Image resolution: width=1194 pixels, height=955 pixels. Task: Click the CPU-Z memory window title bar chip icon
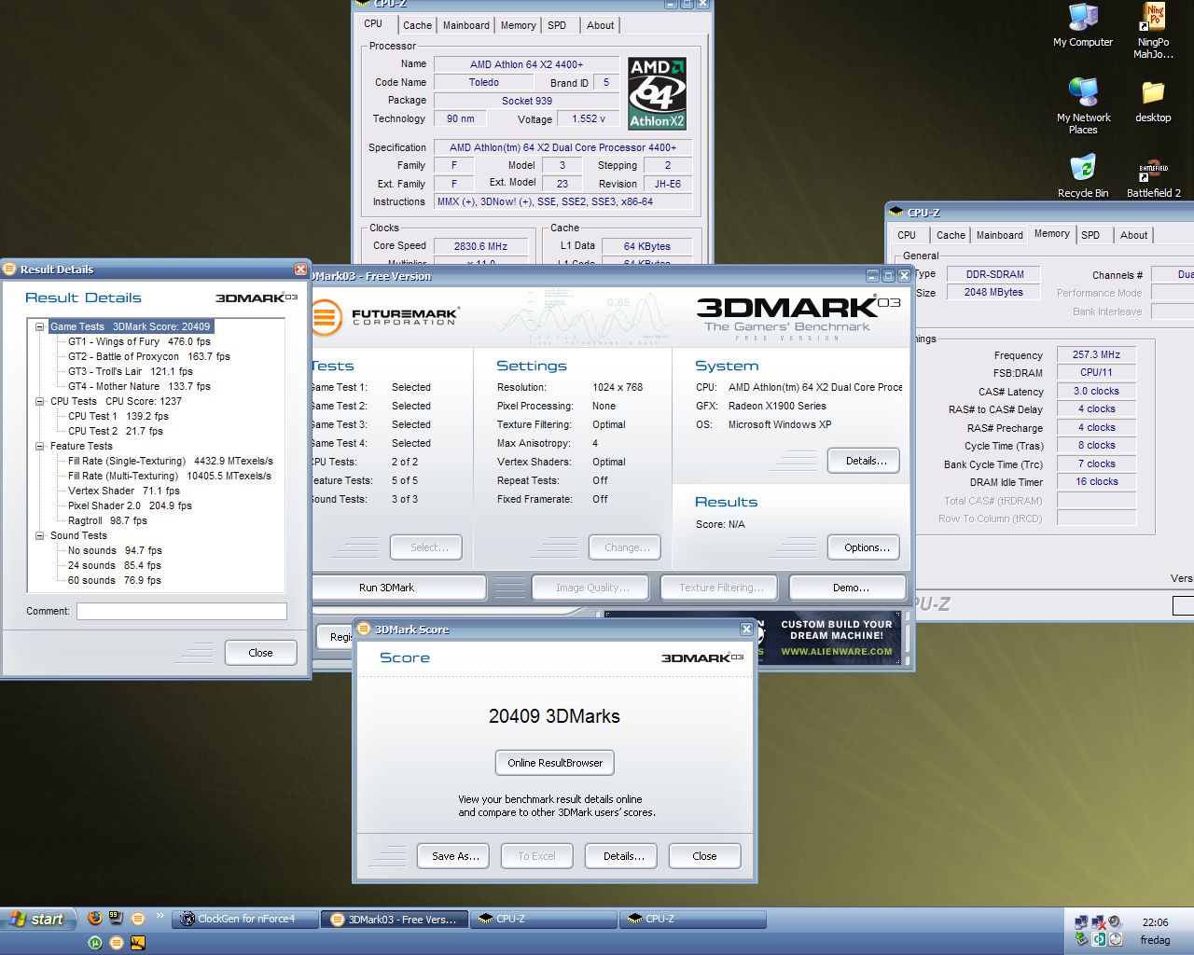point(896,212)
